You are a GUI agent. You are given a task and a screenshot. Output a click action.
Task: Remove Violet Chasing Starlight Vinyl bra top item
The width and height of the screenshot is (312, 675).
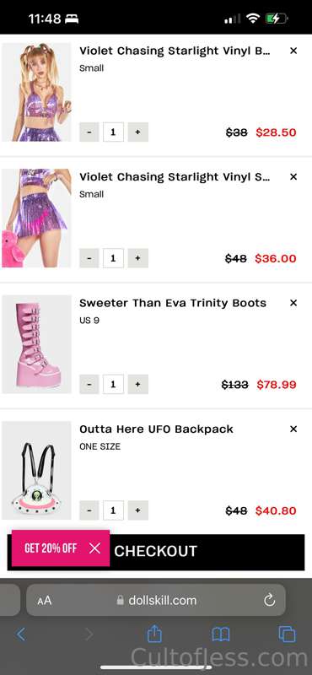(293, 51)
